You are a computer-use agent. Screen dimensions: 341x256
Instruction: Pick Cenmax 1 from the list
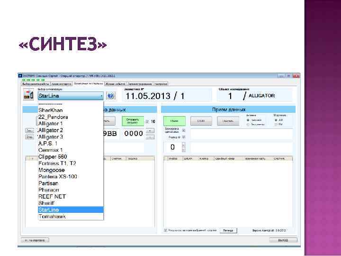point(71,150)
